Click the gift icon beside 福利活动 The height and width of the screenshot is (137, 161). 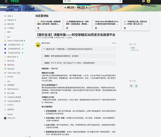click(x=5, y=65)
